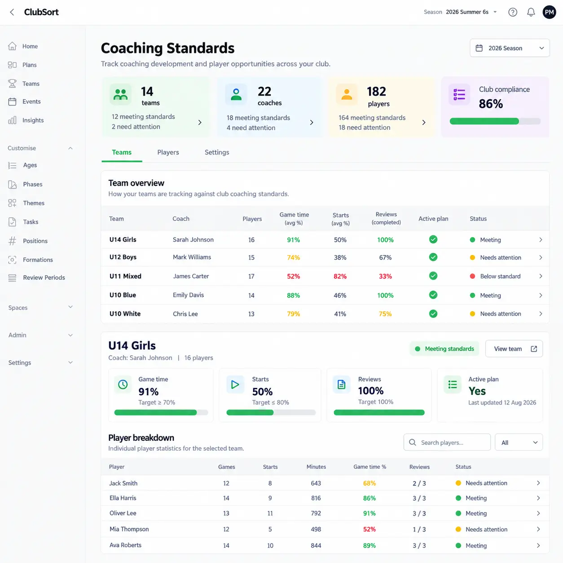The image size is (563, 563).
Task: Click the U12 Boys active plan checkmark
Action: pos(433,257)
